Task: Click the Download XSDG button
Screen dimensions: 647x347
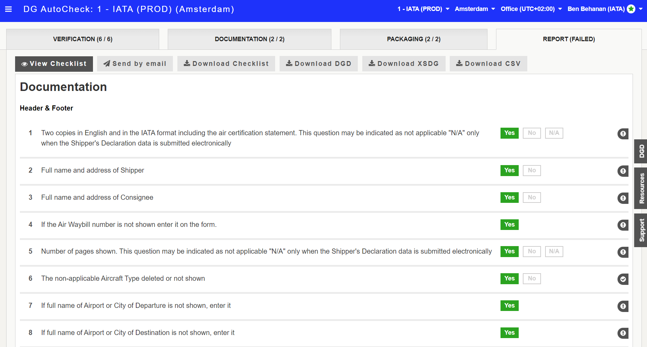Action: 404,64
